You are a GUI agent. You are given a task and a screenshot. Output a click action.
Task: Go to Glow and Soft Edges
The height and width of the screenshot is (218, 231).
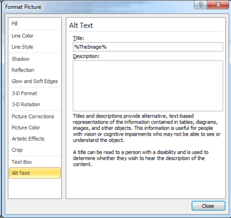click(x=35, y=81)
